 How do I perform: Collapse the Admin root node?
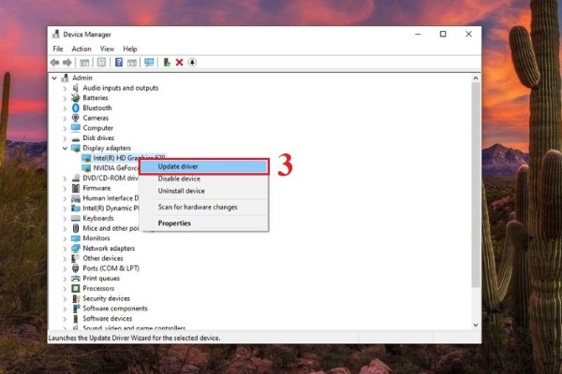tap(54, 78)
